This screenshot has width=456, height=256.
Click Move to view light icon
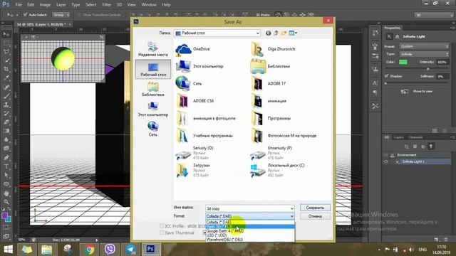coord(404,92)
